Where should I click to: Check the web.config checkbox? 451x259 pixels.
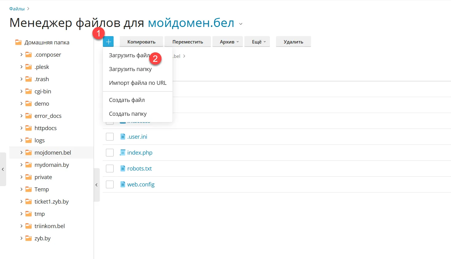pos(110,184)
